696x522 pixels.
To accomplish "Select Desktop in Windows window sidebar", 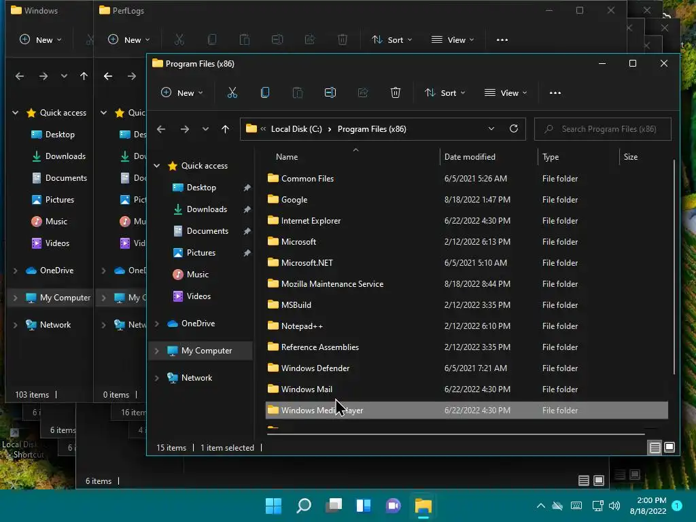I will (x=60, y=135).
